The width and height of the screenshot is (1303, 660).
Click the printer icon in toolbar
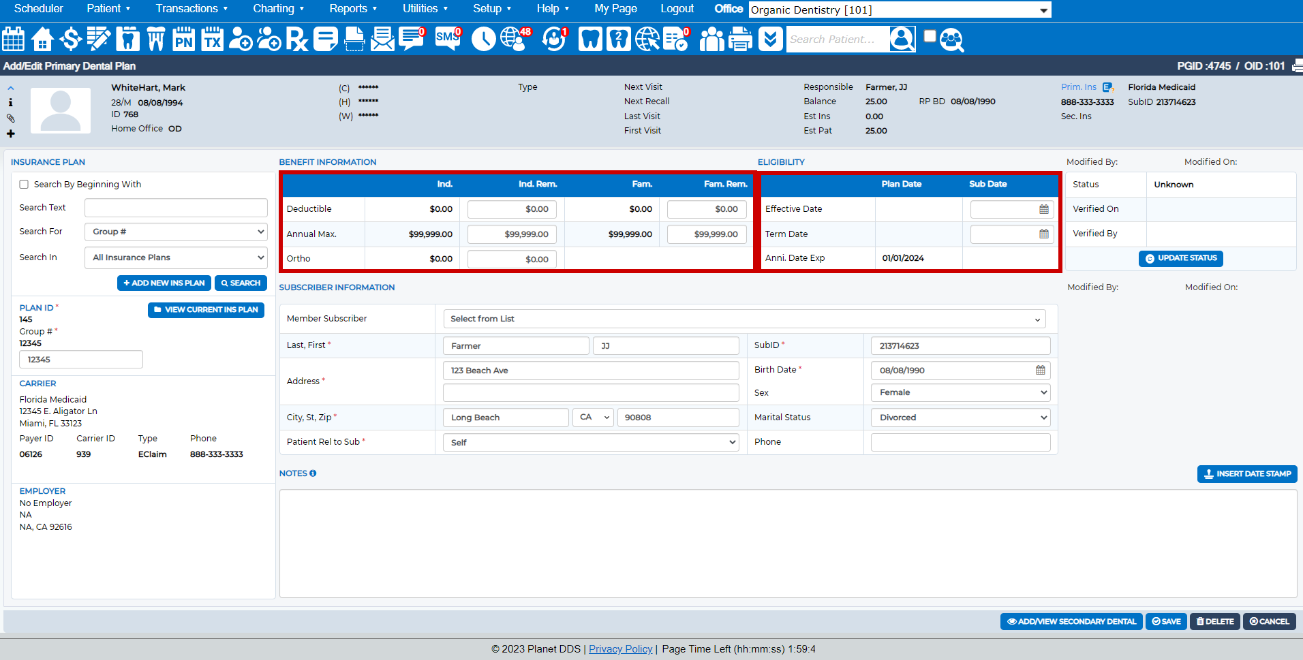coord(740,39)
